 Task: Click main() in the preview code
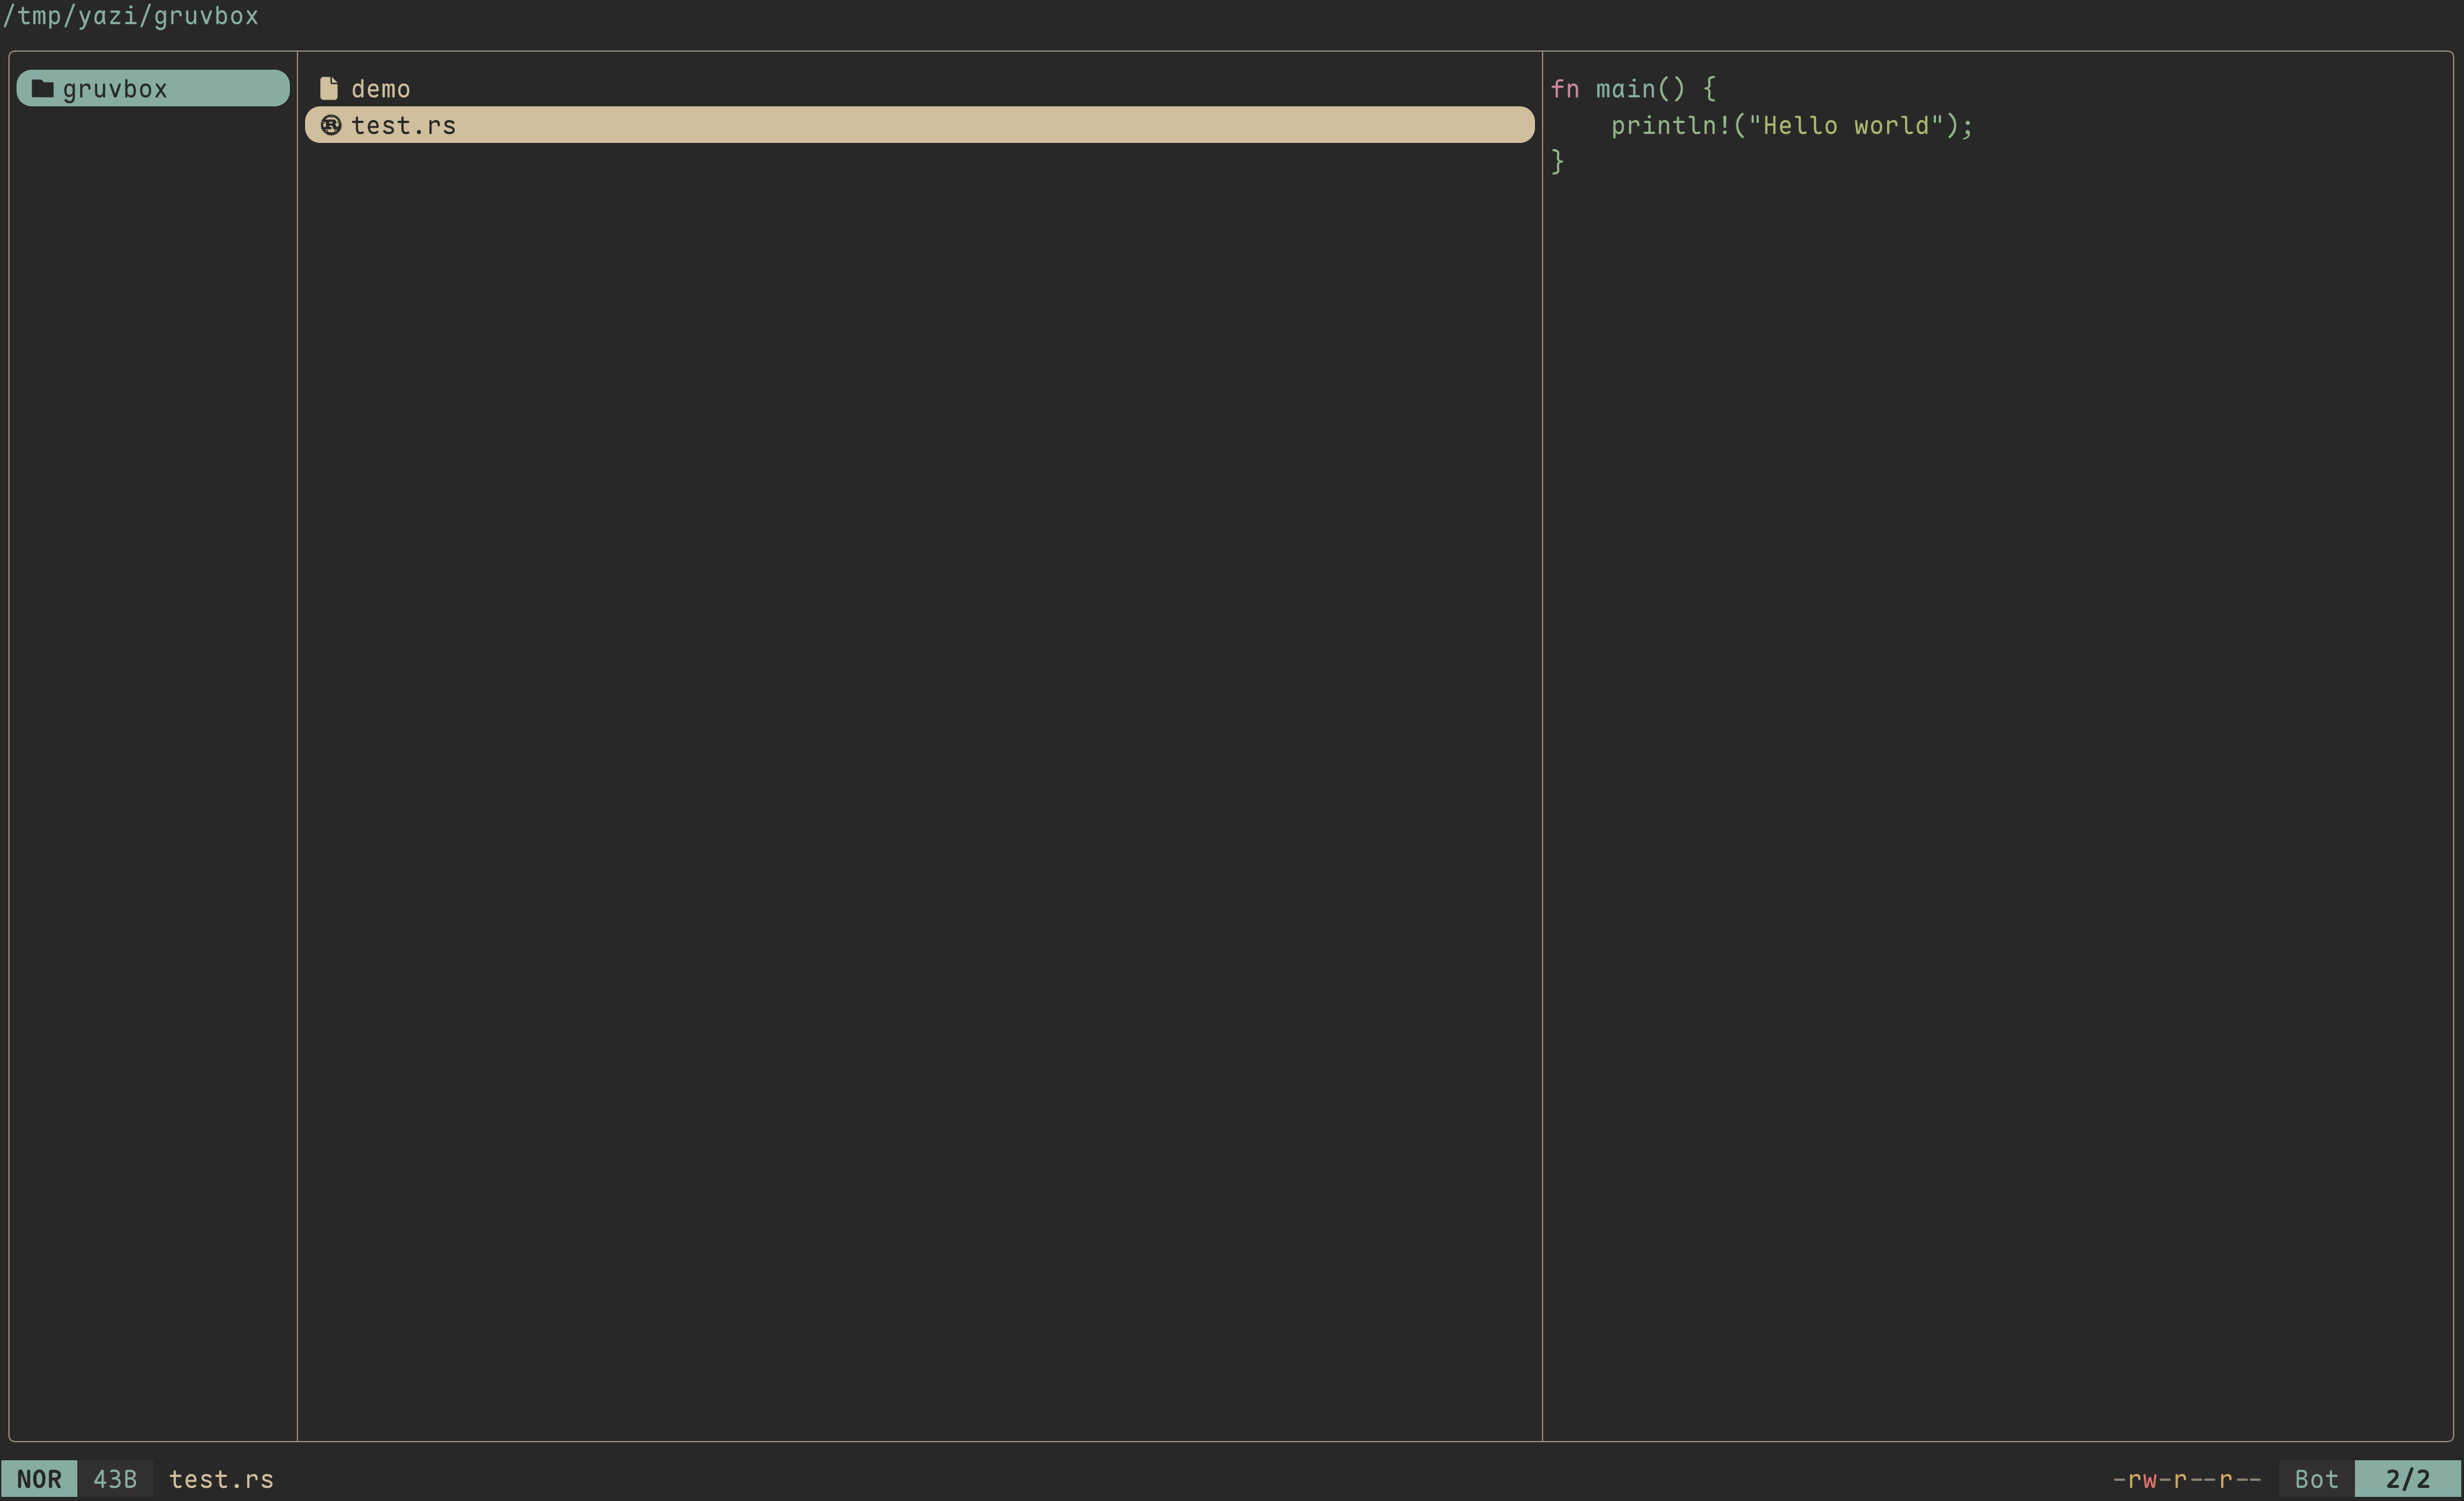pos(1640,89)
